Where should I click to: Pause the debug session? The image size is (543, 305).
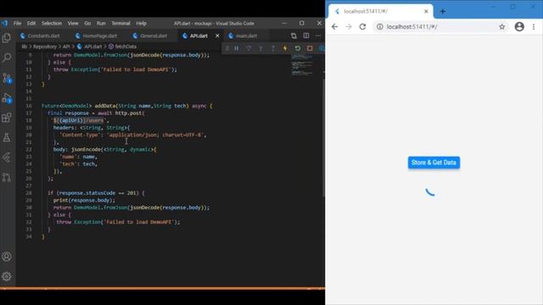(x=237, y=48)
